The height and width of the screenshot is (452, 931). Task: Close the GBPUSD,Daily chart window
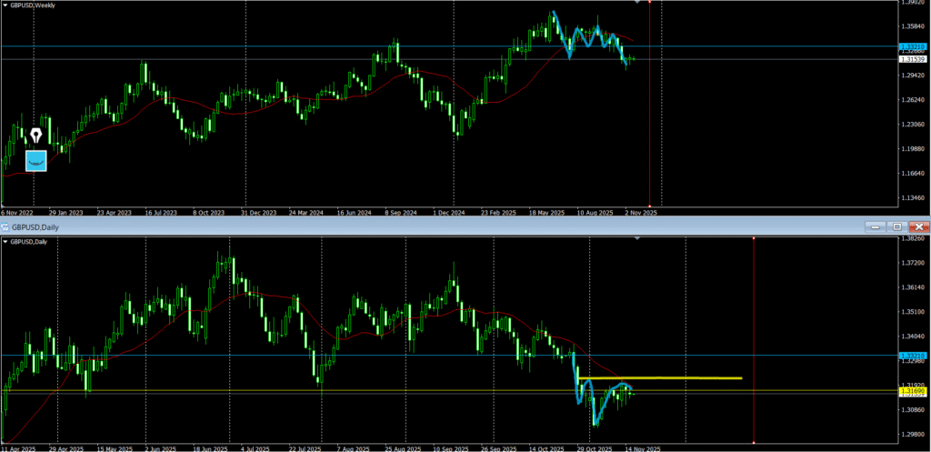pos(917,226)
